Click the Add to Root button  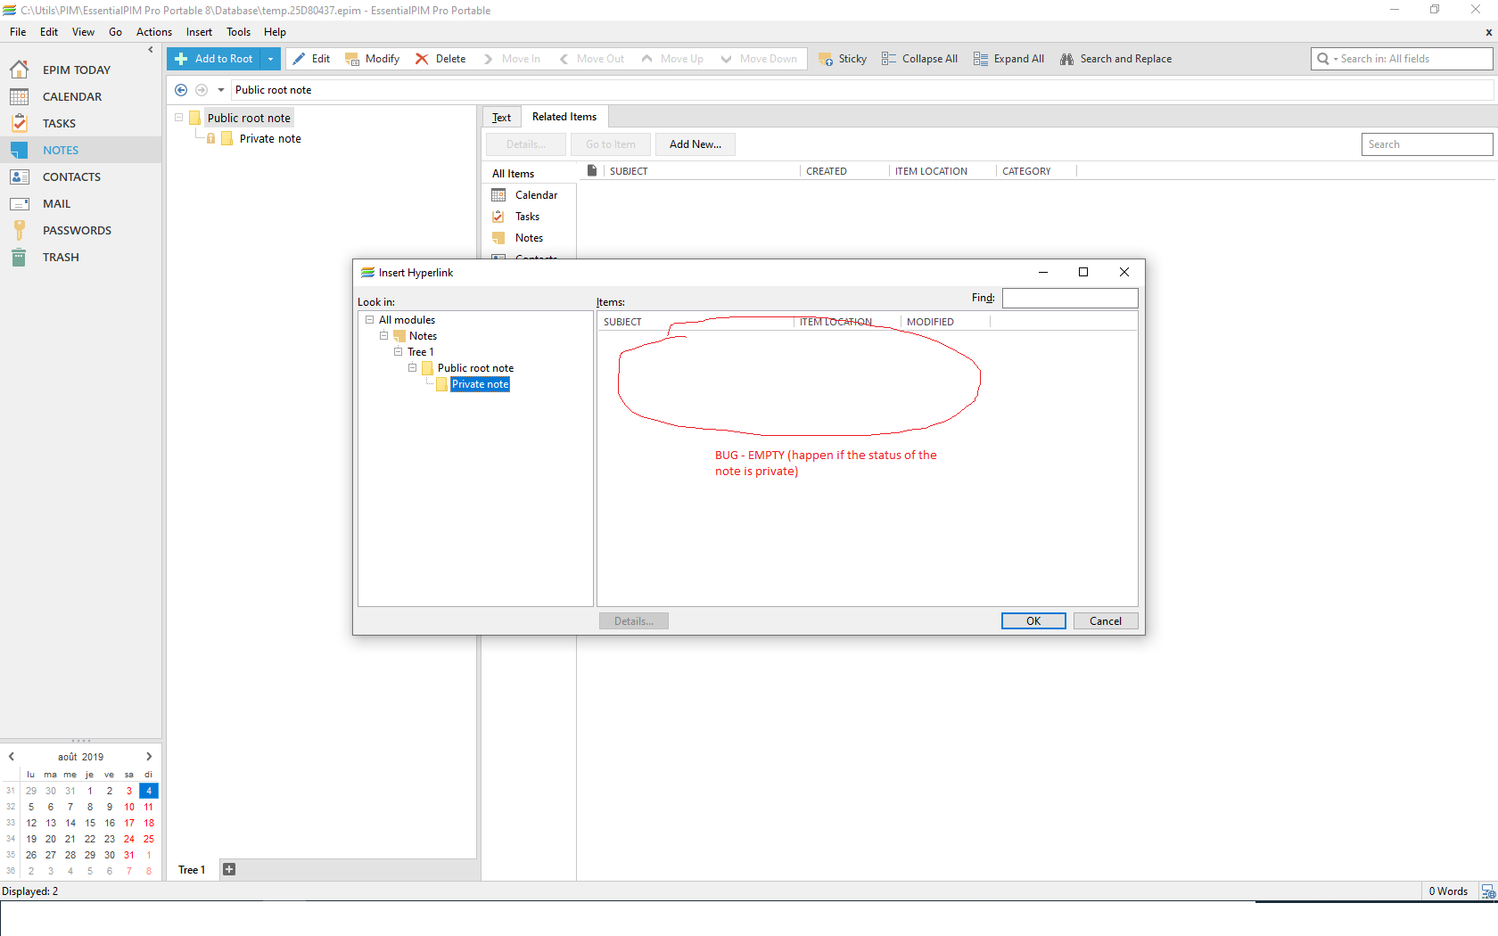[214, 59]
